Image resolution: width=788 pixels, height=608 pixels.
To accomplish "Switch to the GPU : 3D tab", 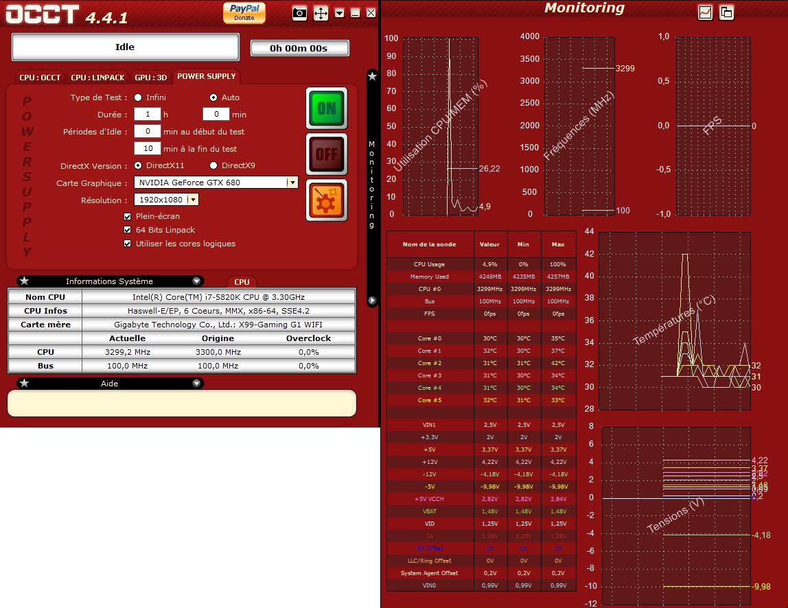I will click(150, 78).
